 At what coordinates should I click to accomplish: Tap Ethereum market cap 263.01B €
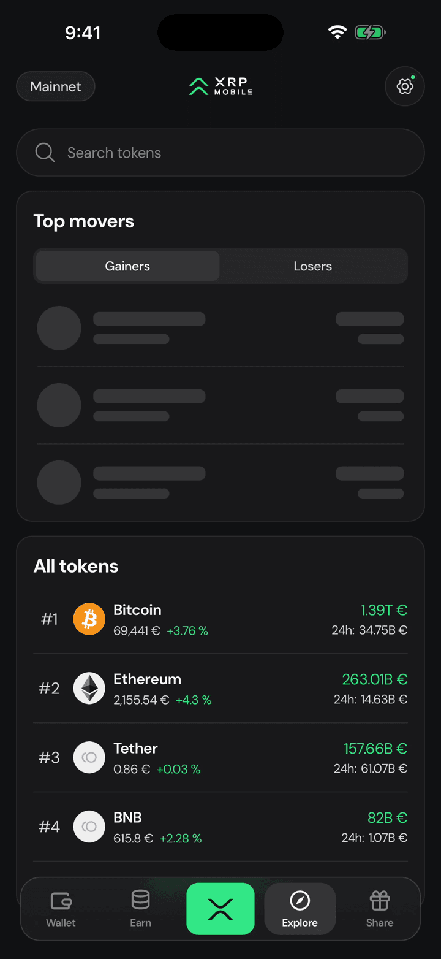[375, 679]
